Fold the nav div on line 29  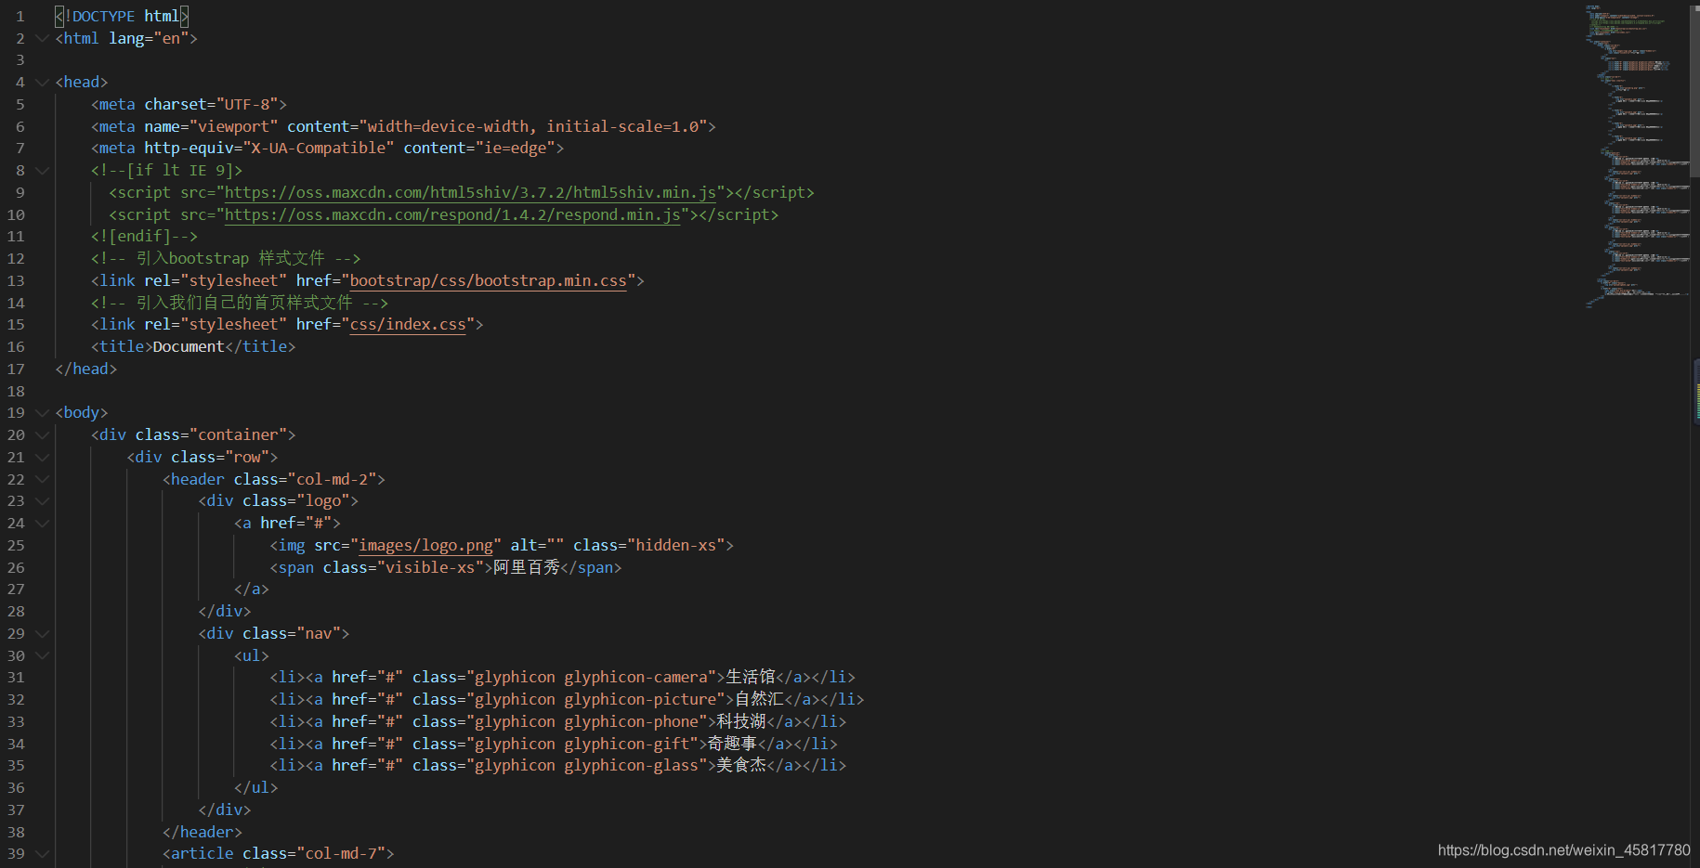coord(42,633)
